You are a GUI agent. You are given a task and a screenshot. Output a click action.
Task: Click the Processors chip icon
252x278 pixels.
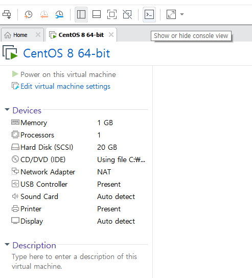coord(15,134)
